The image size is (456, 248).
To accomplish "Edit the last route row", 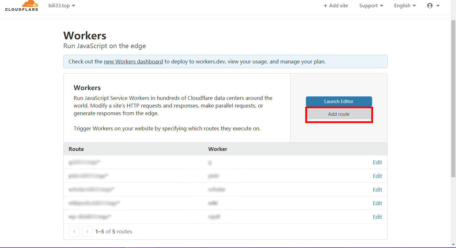I will tap(377, 217).
